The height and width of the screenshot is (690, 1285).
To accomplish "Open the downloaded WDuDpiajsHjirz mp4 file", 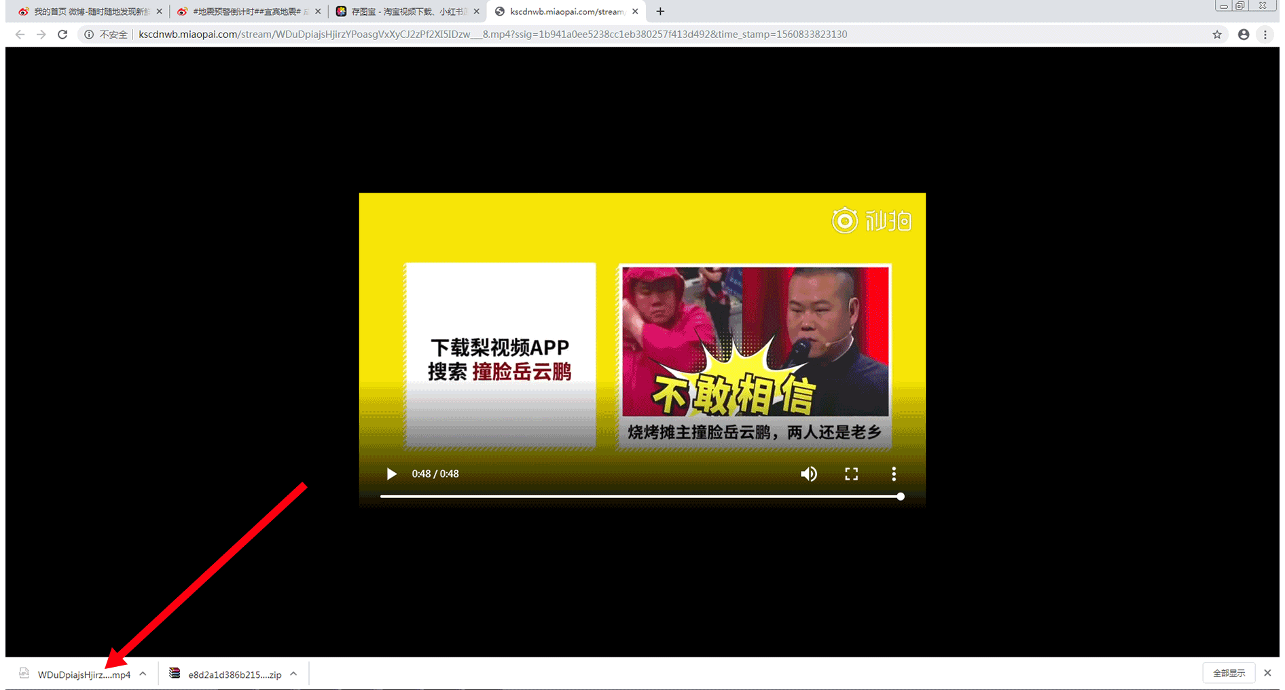I will click(x=83, y=674).
